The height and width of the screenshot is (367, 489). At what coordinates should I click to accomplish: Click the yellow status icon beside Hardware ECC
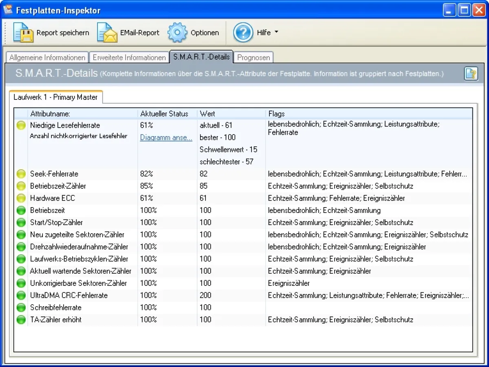(21, 199)
